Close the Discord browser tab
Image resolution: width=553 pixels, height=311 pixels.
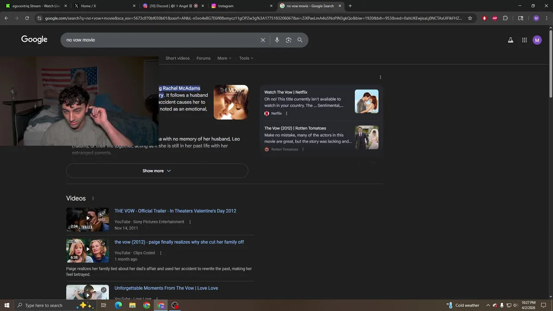[x=203, y=6]
